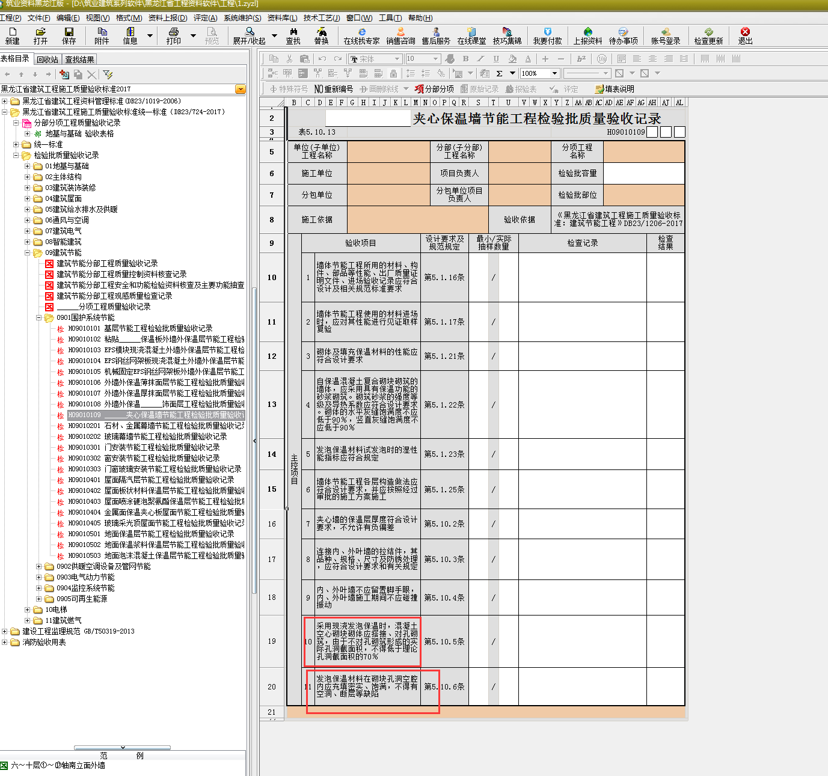
Task: Open the 编辑(E) menu
Action: click(x=68, y=18)
